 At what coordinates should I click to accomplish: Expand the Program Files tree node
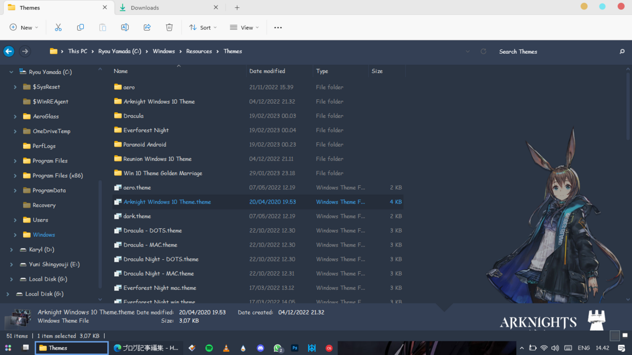point(15,161)
